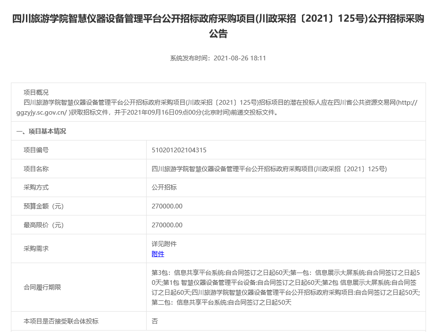Select the contract period description paragraph
This screenshot has width=435, height=332.
pyautogui.click(x=286, y=287)
